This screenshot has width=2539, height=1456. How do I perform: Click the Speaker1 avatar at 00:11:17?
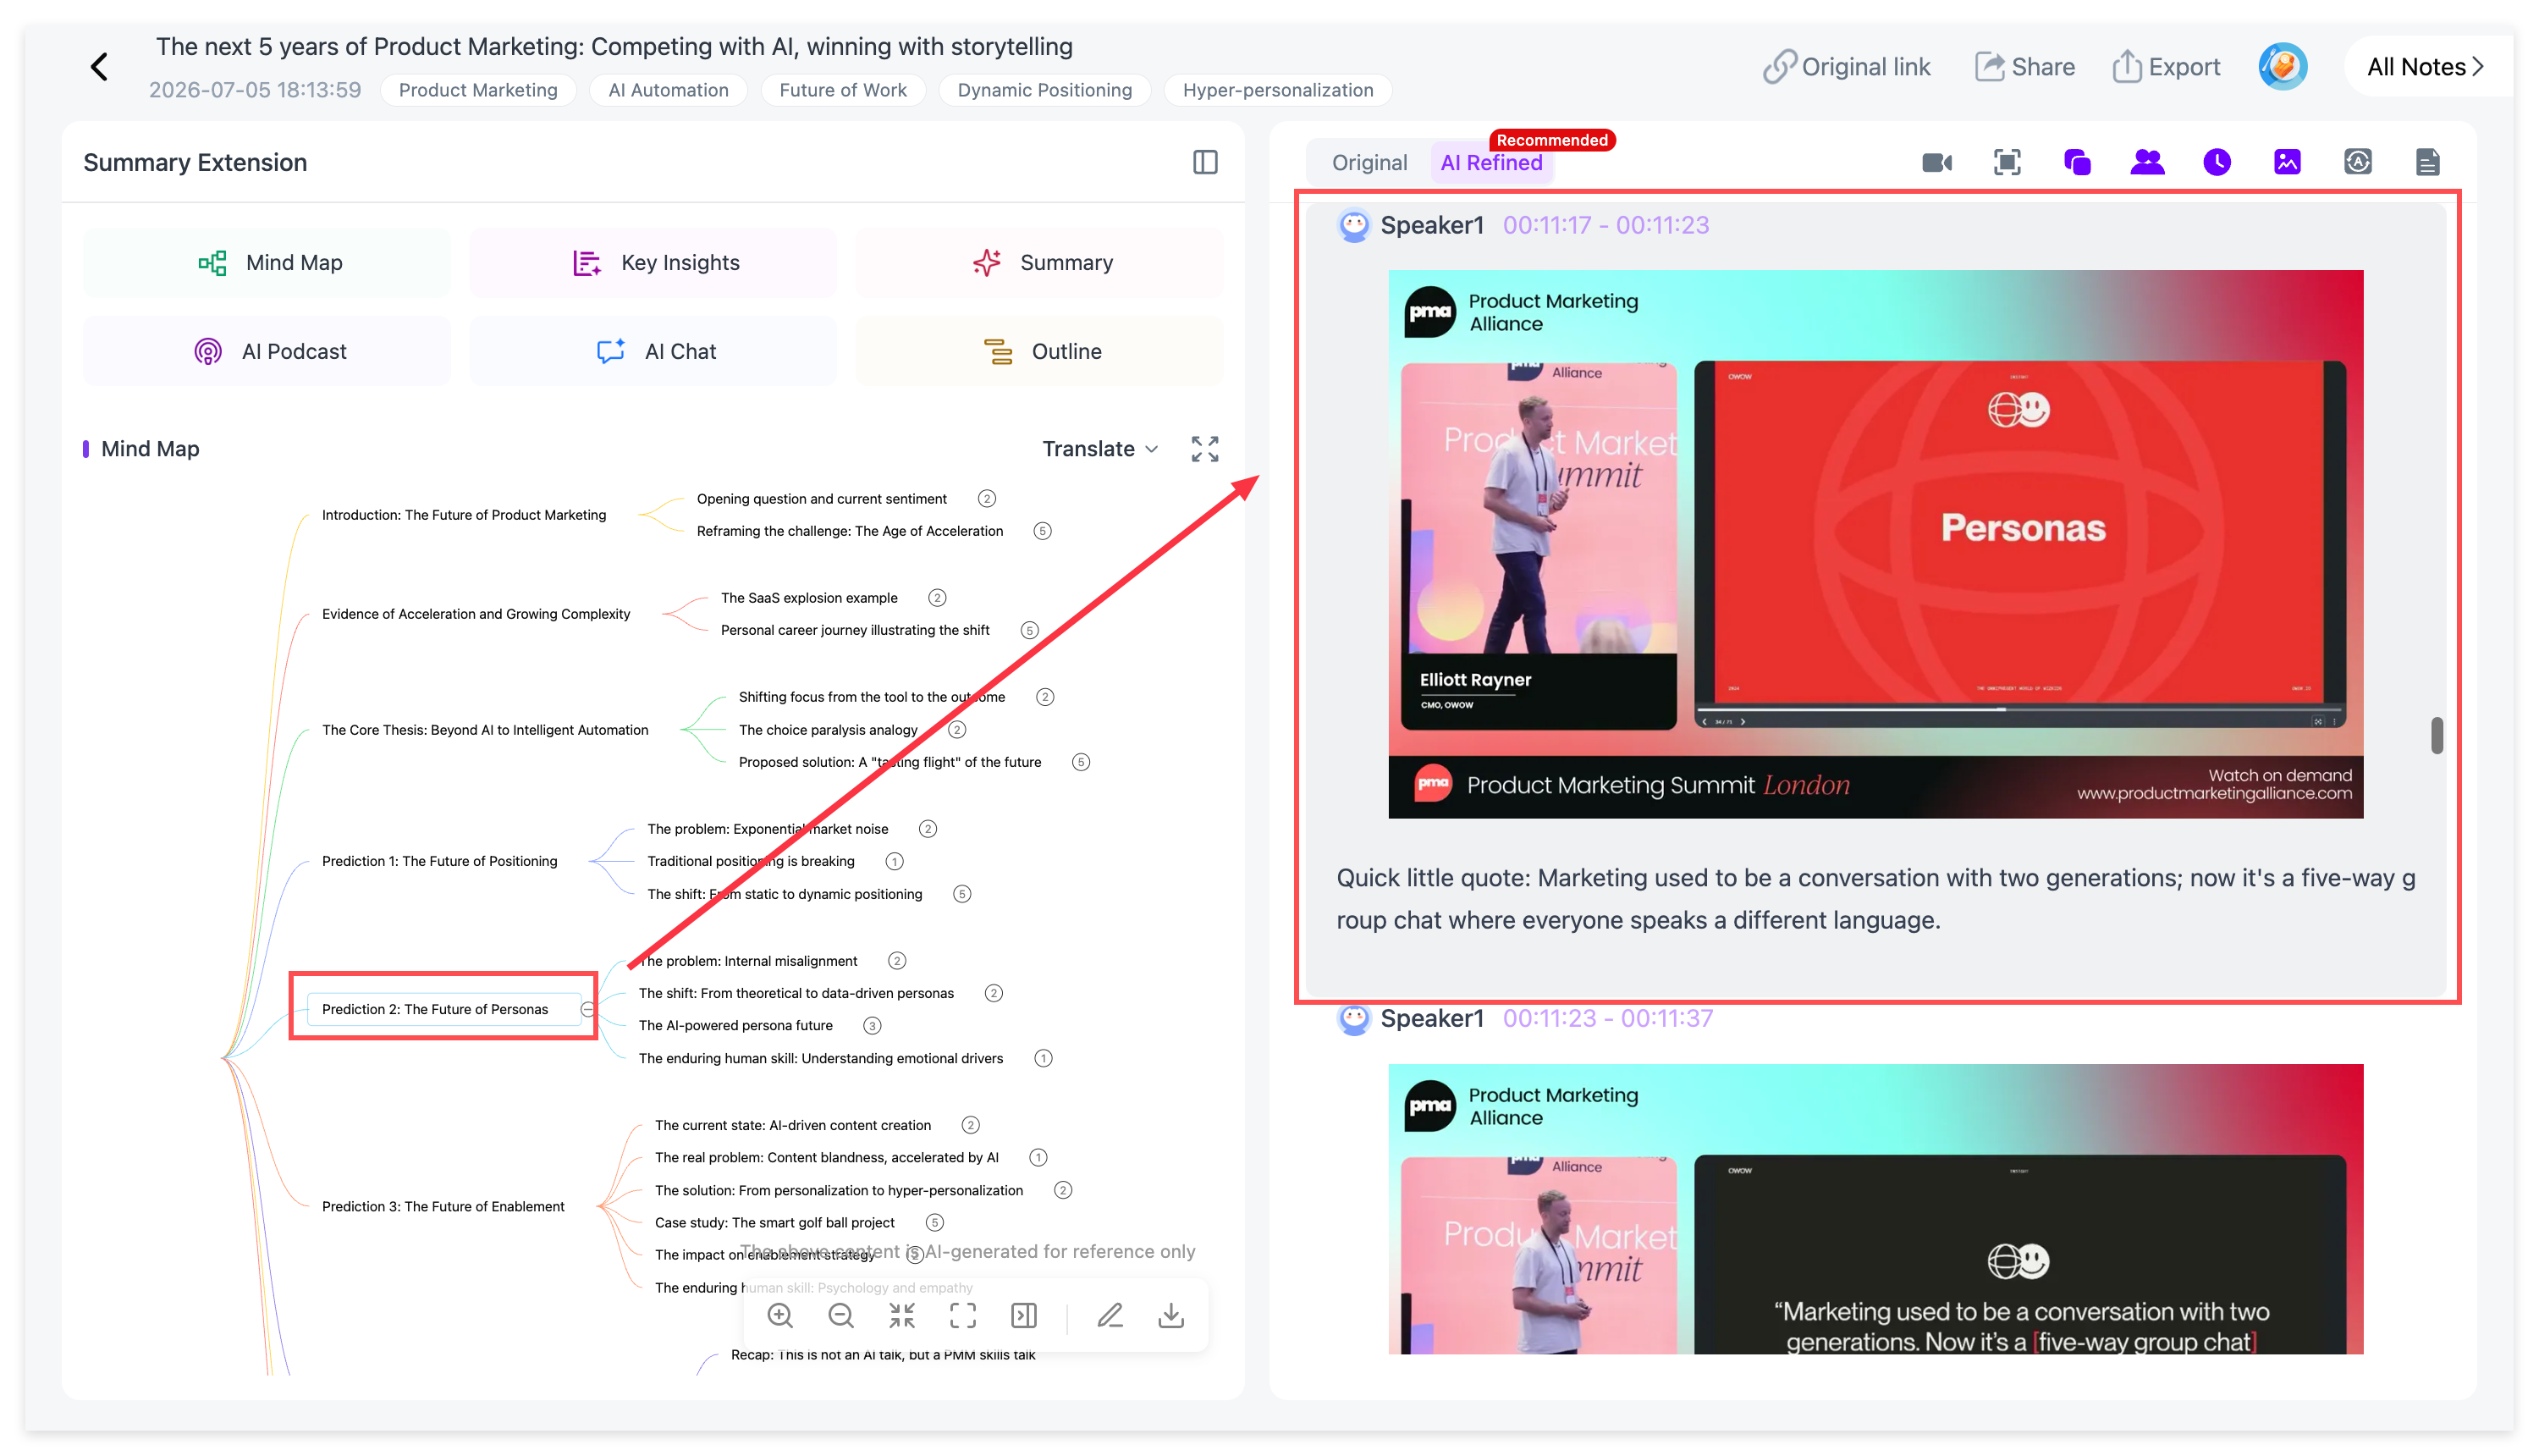click(1353, 225)
